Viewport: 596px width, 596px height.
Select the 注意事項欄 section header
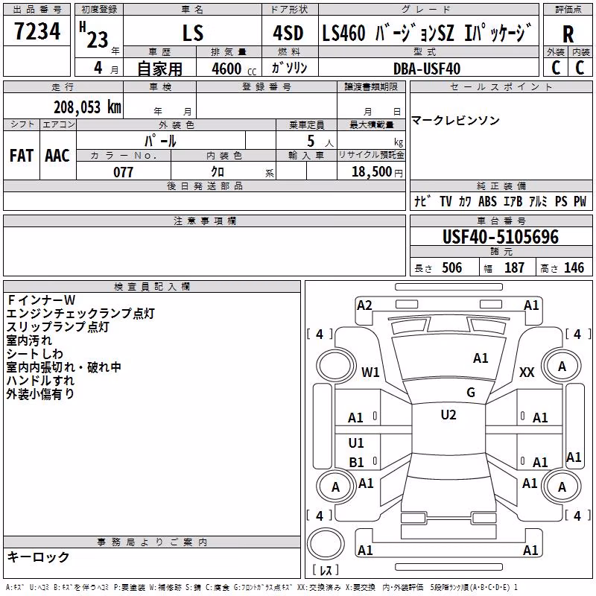click(205, 221)
